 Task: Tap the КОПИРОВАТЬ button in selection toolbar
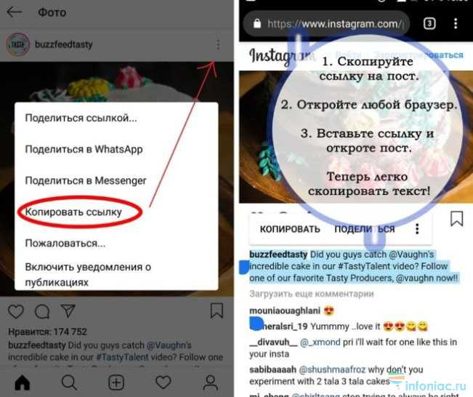(290, 229)
